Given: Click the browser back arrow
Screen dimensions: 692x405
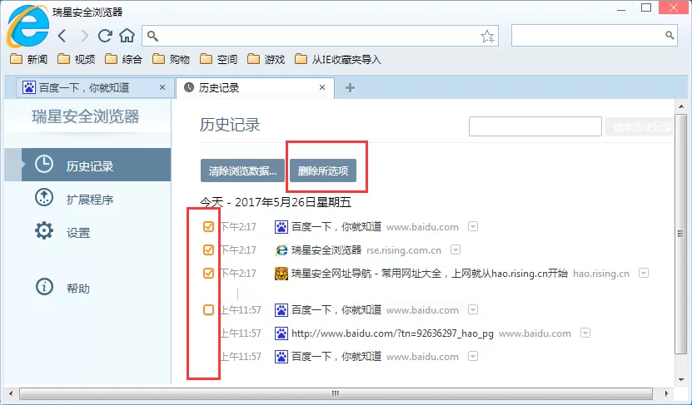Looking at the screenshot, I should (x=62, y=36).
